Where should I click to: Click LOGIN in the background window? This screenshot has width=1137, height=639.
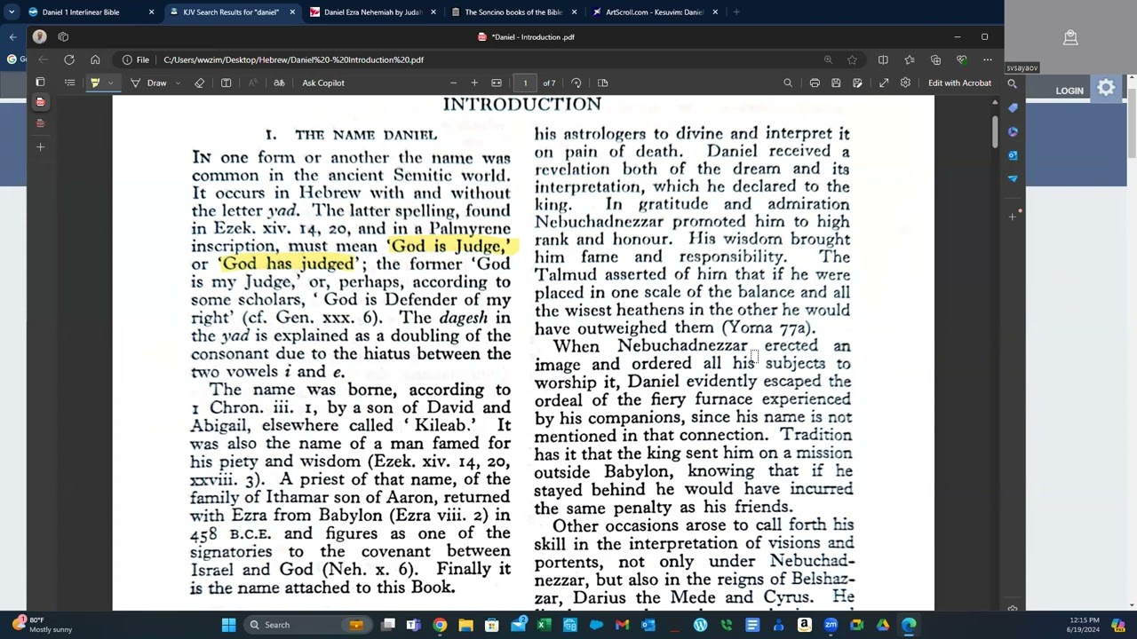(x=1069, y=91)
